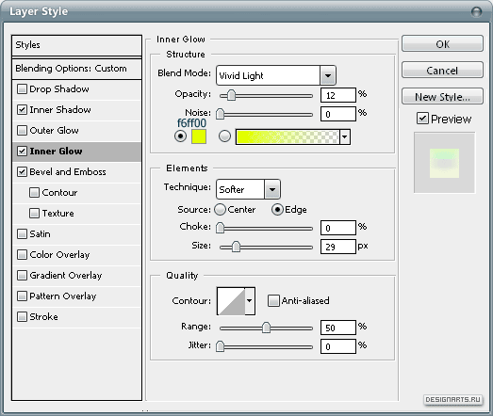Click the New Style... button

point(442,96)
